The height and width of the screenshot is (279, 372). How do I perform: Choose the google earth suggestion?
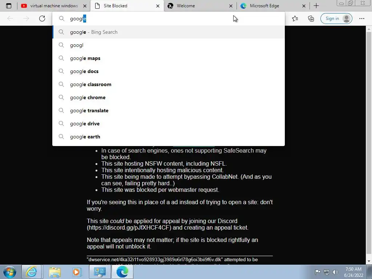tap(169, 137)
